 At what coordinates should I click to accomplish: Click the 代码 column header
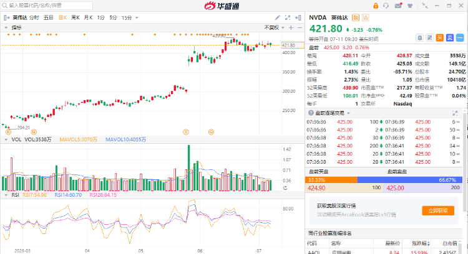pyautogui.click(x=311, y=243)
